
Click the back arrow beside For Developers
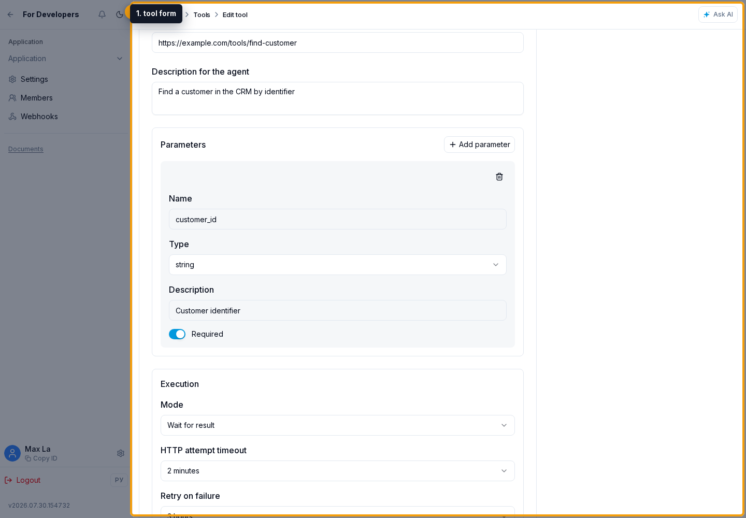[x=10, y=15]
